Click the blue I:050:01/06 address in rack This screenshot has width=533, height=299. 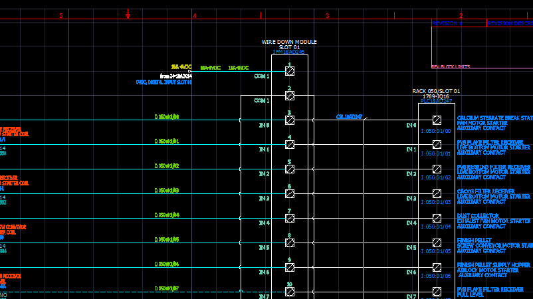tap(436, 276)
